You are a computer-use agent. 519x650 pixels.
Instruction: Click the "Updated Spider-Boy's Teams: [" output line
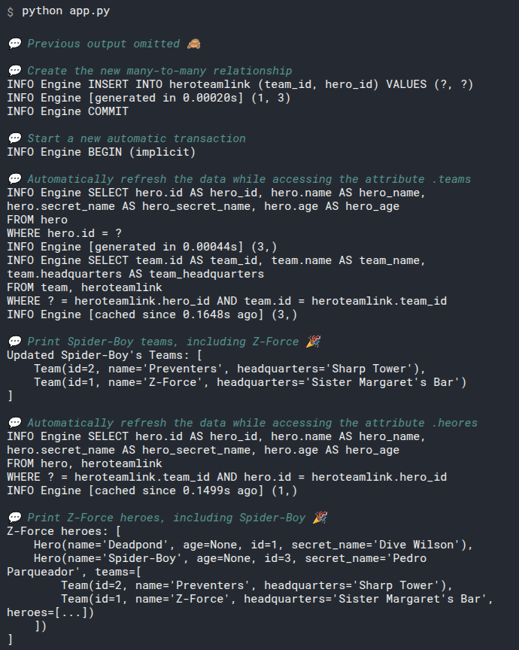(105, 355)
